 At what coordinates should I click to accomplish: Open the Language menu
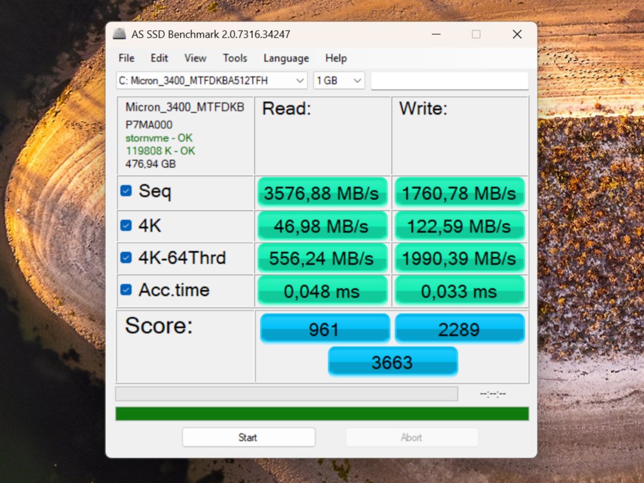tap(286, 58)
